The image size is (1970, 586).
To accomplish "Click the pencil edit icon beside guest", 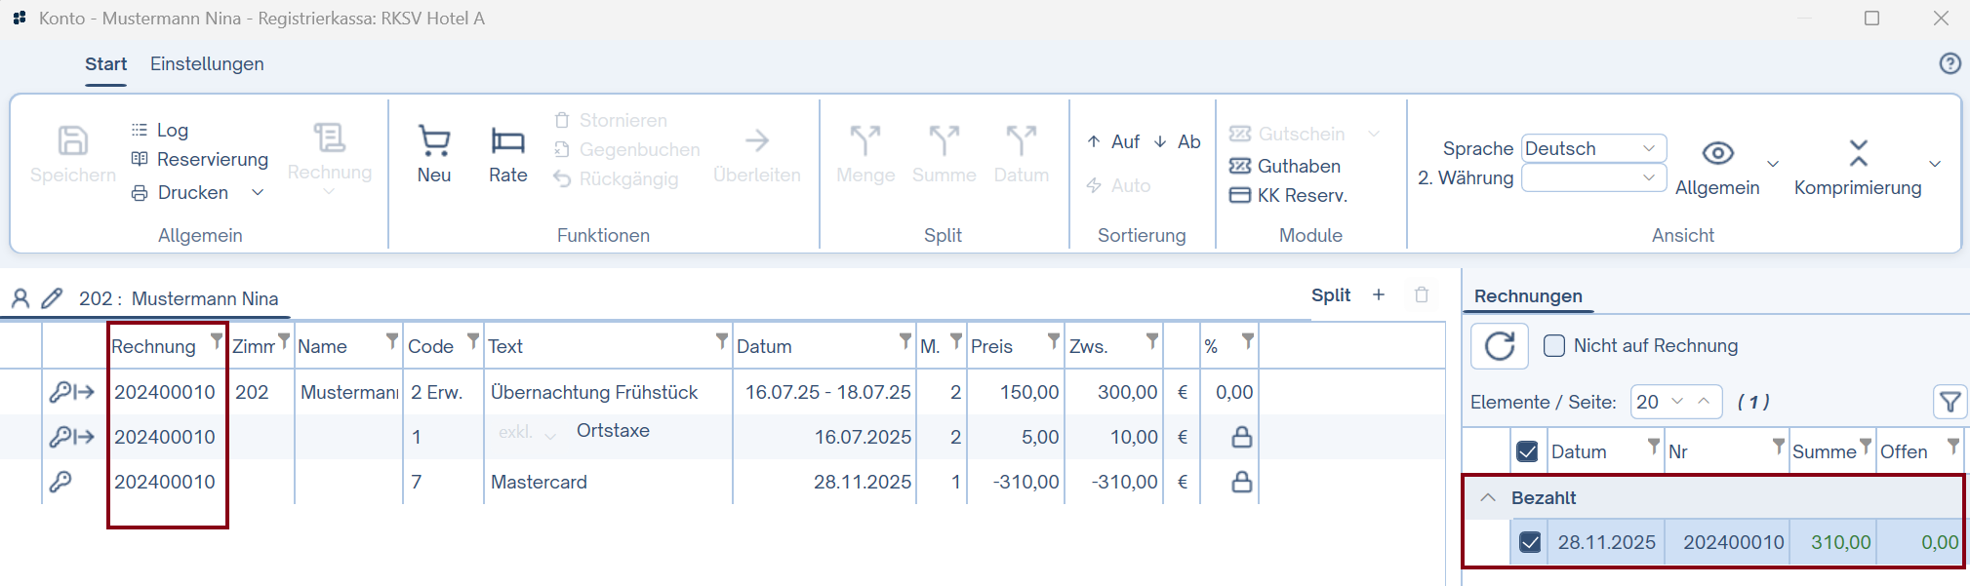I will [x=52, y=298].
